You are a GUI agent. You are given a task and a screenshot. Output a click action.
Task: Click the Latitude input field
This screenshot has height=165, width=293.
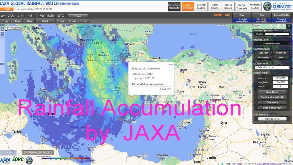[x=280, y=78]
